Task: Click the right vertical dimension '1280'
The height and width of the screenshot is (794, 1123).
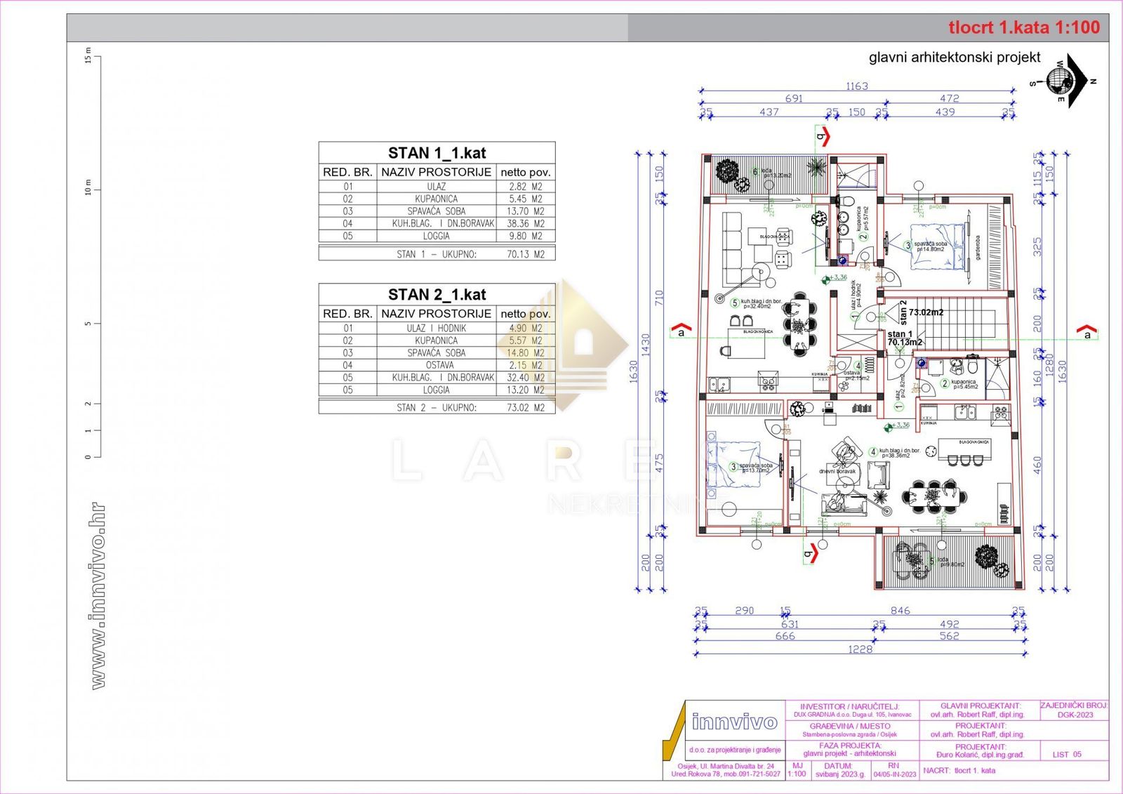Action: [x=1050, y=364]
